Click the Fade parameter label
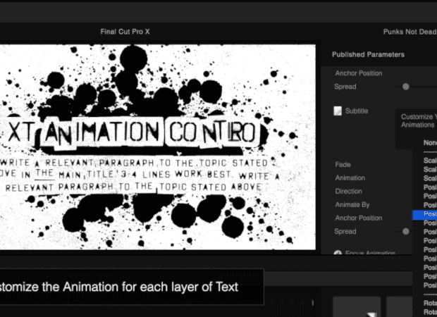 343,165
